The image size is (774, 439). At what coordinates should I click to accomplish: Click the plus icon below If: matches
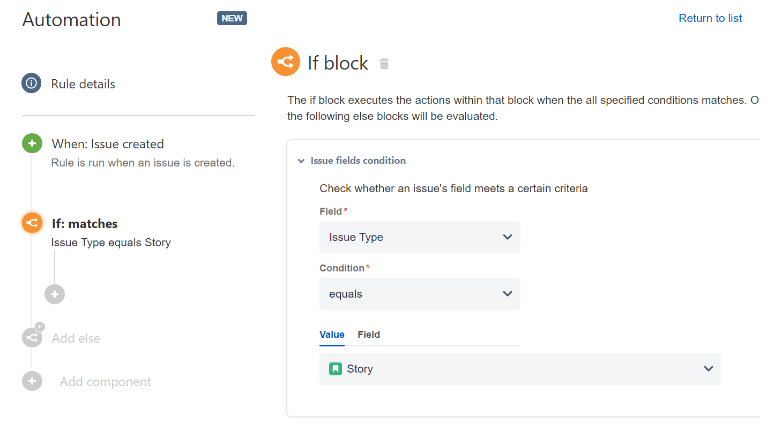click(54, 294)
